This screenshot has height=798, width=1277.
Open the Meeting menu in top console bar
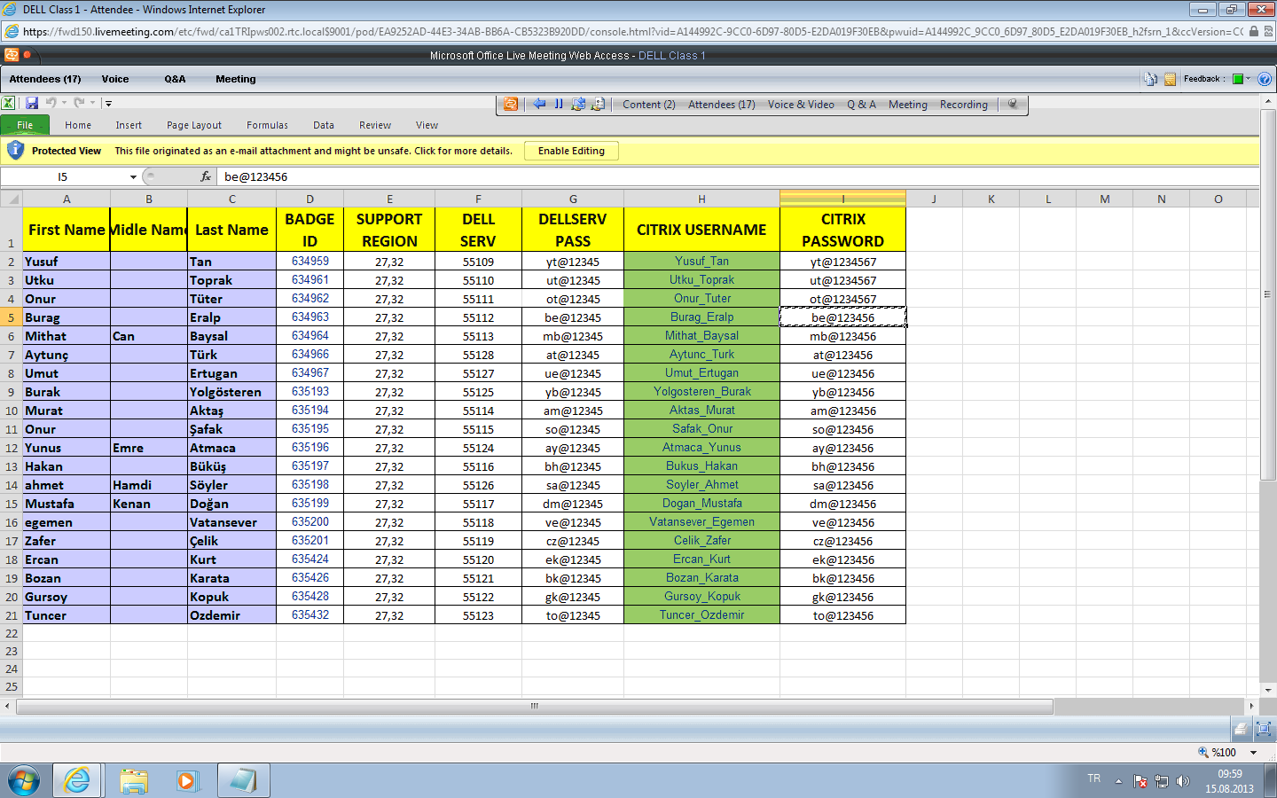point(236,79)
